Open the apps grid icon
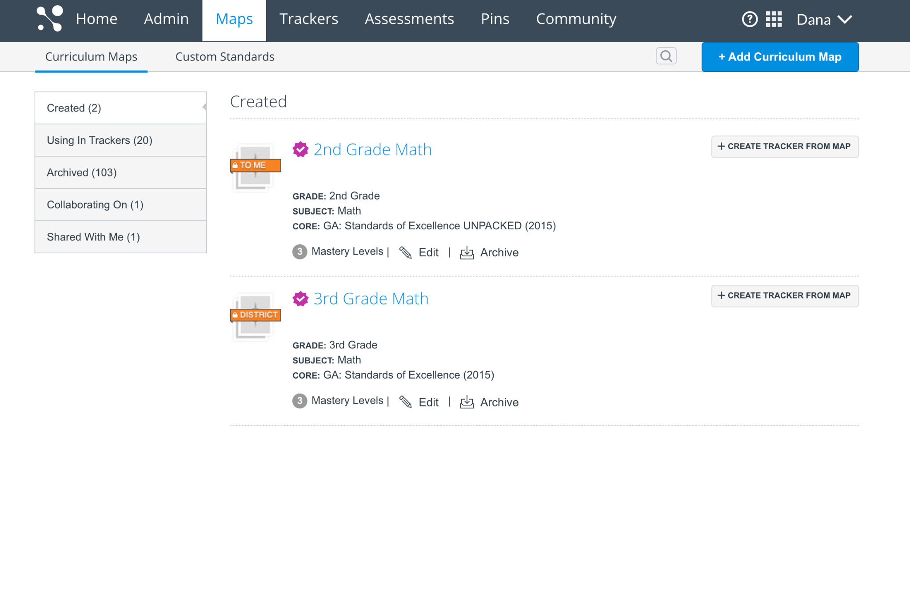 tap(774, 19)
